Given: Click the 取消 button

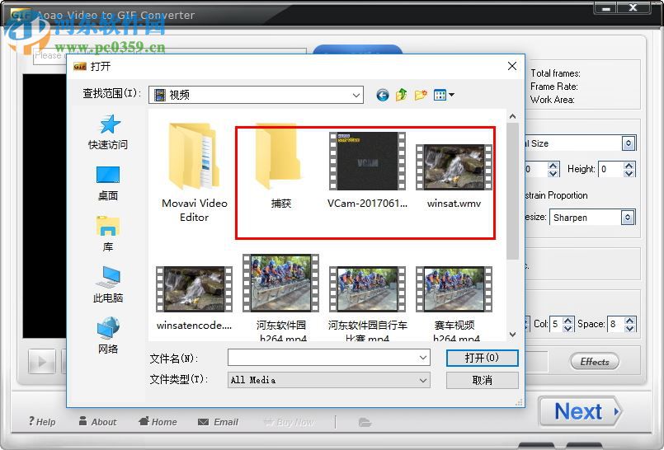Looking at the screenshot, I should [482, 380].
